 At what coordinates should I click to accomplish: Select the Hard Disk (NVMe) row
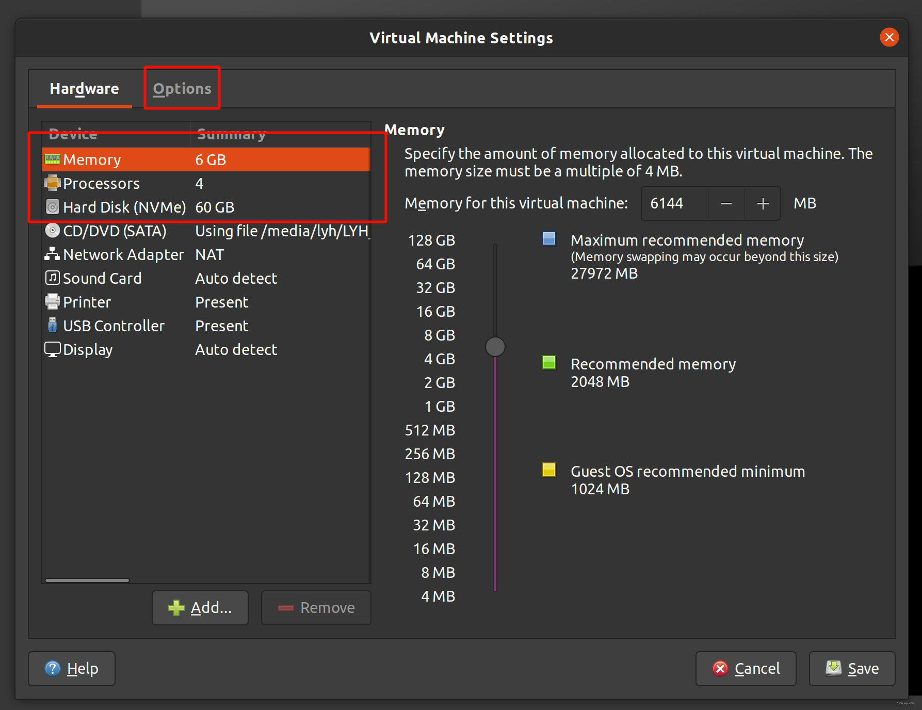pyautogui.click(x=206, y=207)
